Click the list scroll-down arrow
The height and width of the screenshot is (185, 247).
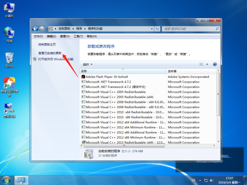218,141
